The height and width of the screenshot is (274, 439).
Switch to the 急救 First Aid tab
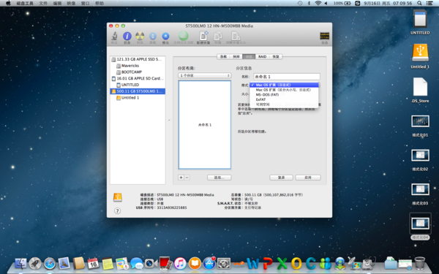223,57
